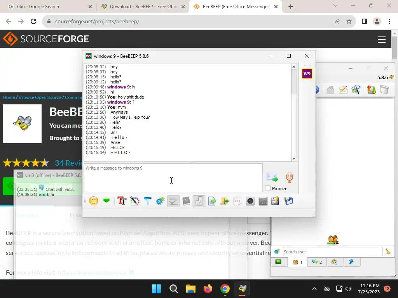Click send file document icon

pyautogui.click(x=212, y=201)
